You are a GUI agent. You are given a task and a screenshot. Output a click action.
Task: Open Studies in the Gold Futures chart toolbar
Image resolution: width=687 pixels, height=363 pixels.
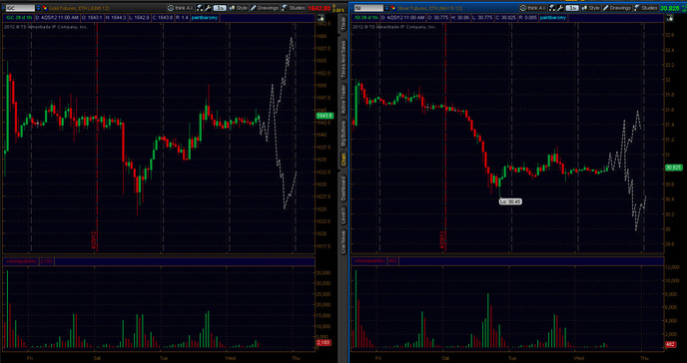294,8
